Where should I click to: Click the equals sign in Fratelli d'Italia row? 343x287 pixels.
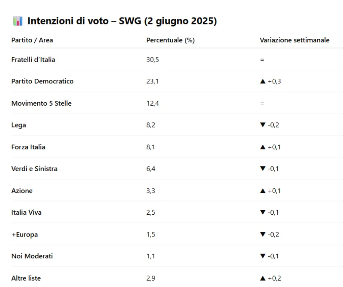click(262, 60)
